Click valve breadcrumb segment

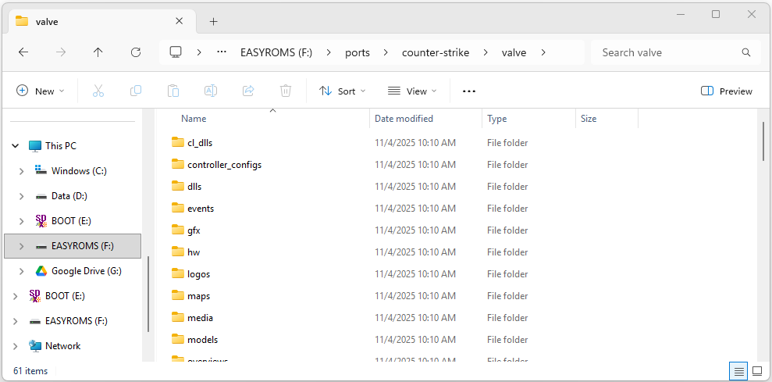[x=514, y=52]
